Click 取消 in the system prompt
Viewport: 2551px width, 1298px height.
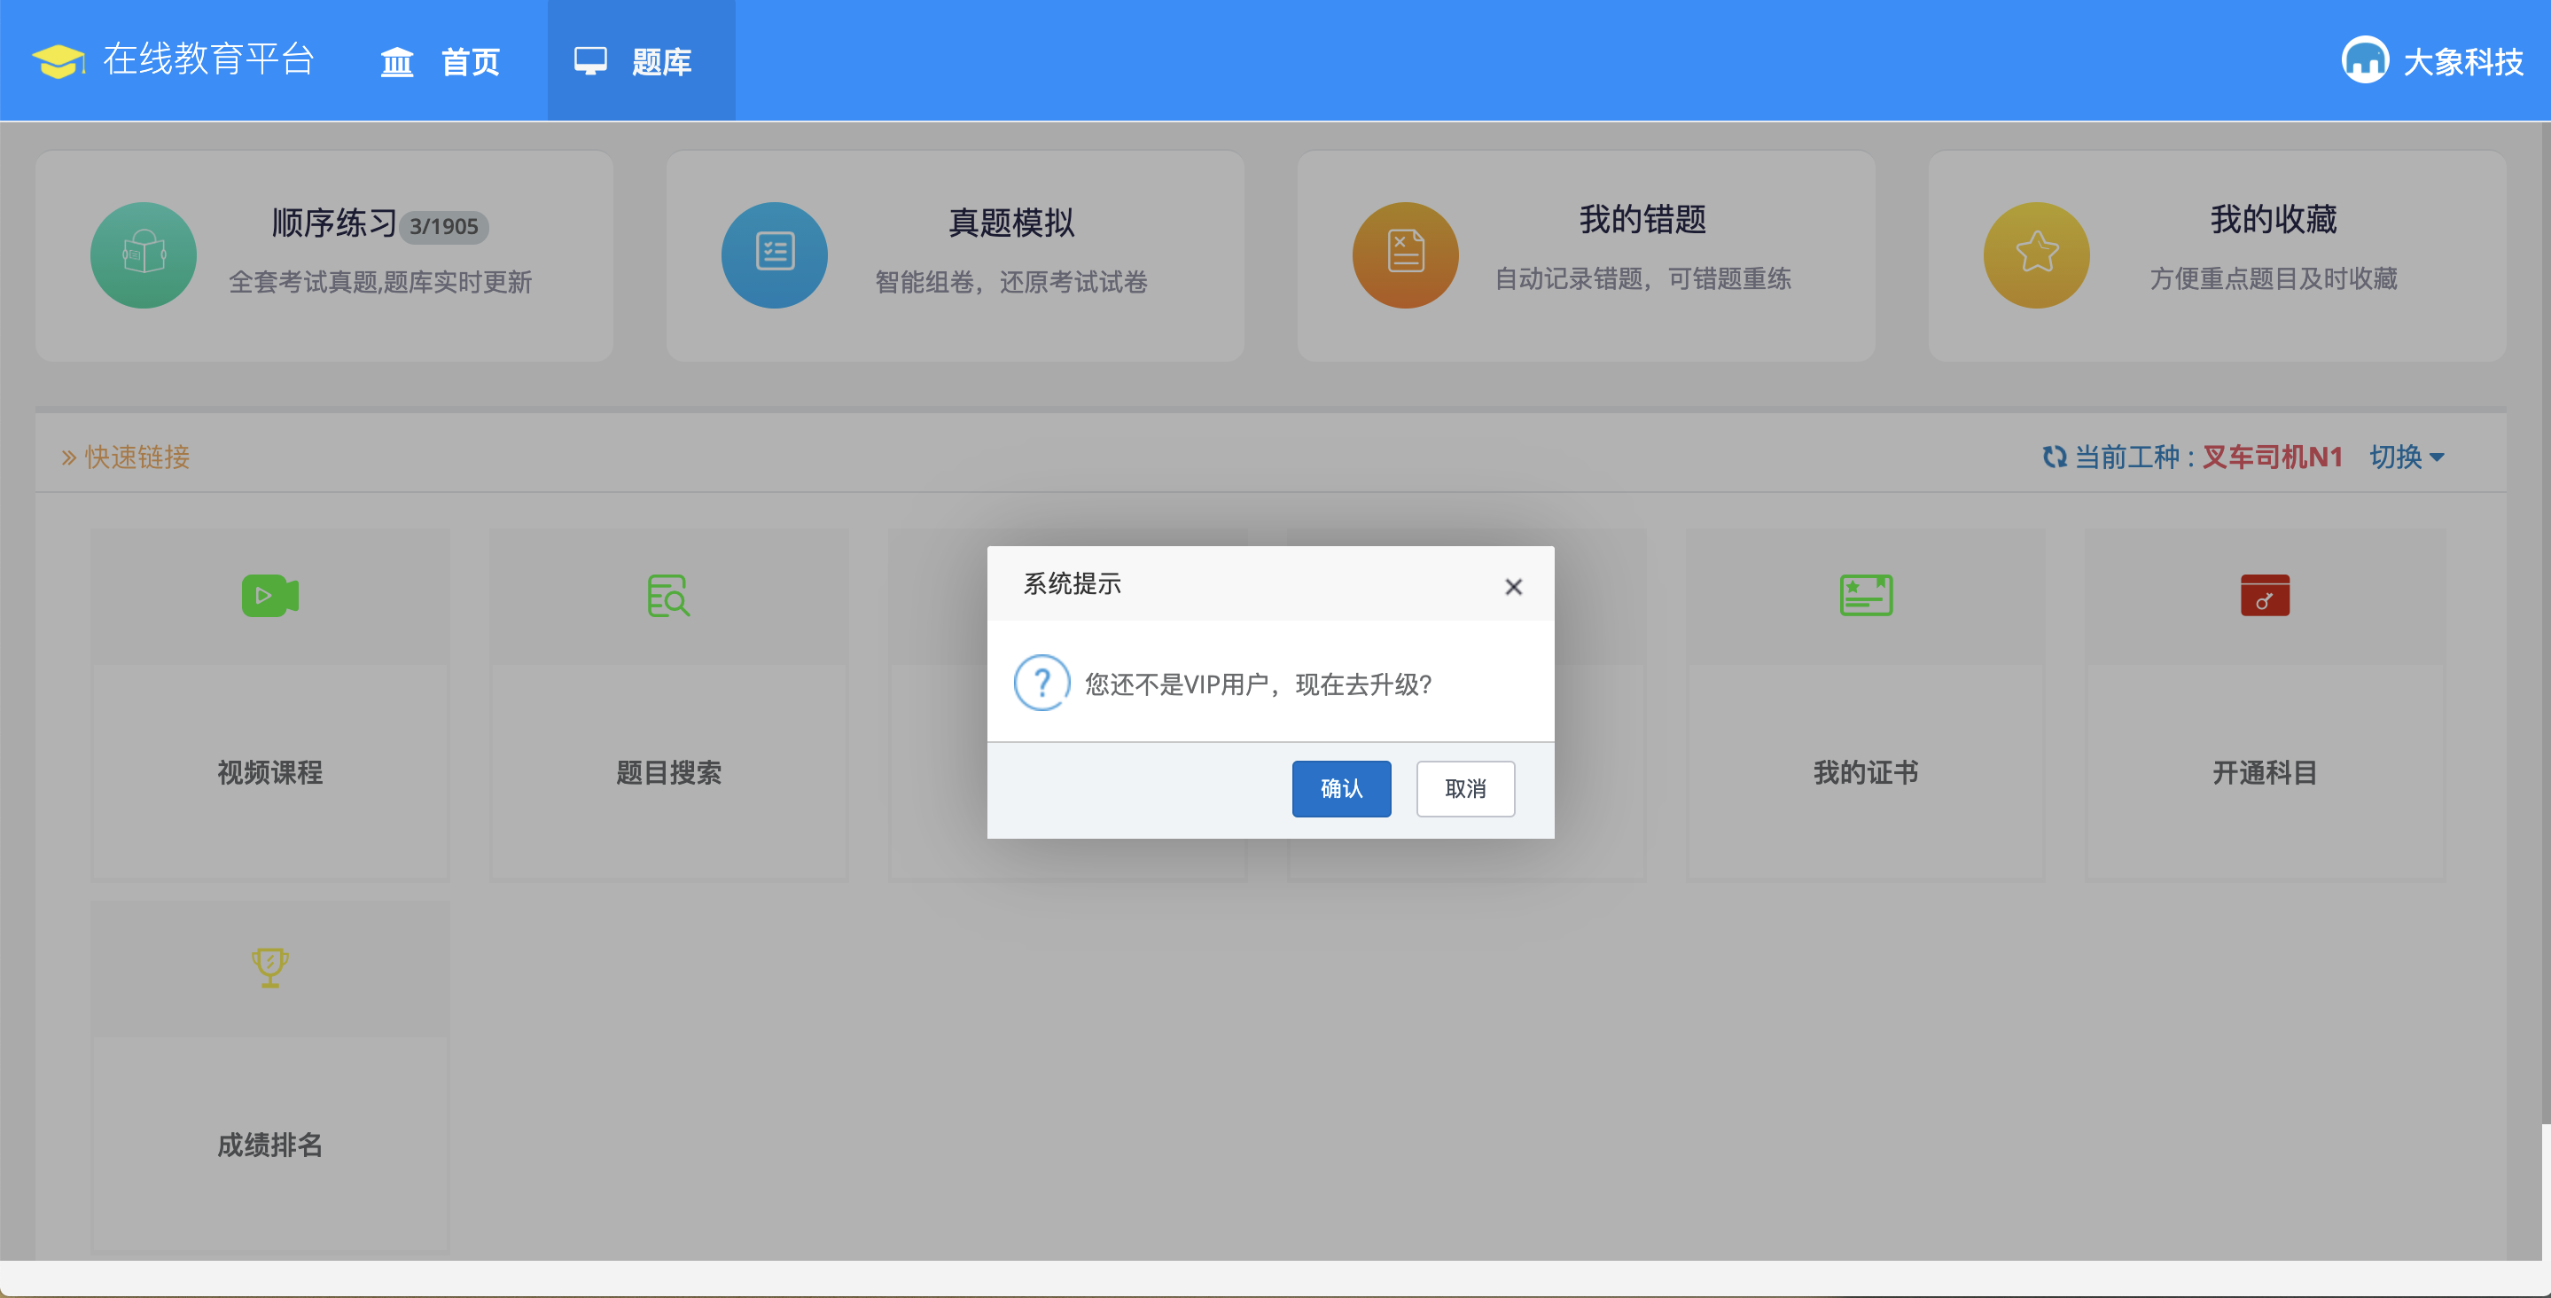pyautogui.click(x=1464, y=789)
